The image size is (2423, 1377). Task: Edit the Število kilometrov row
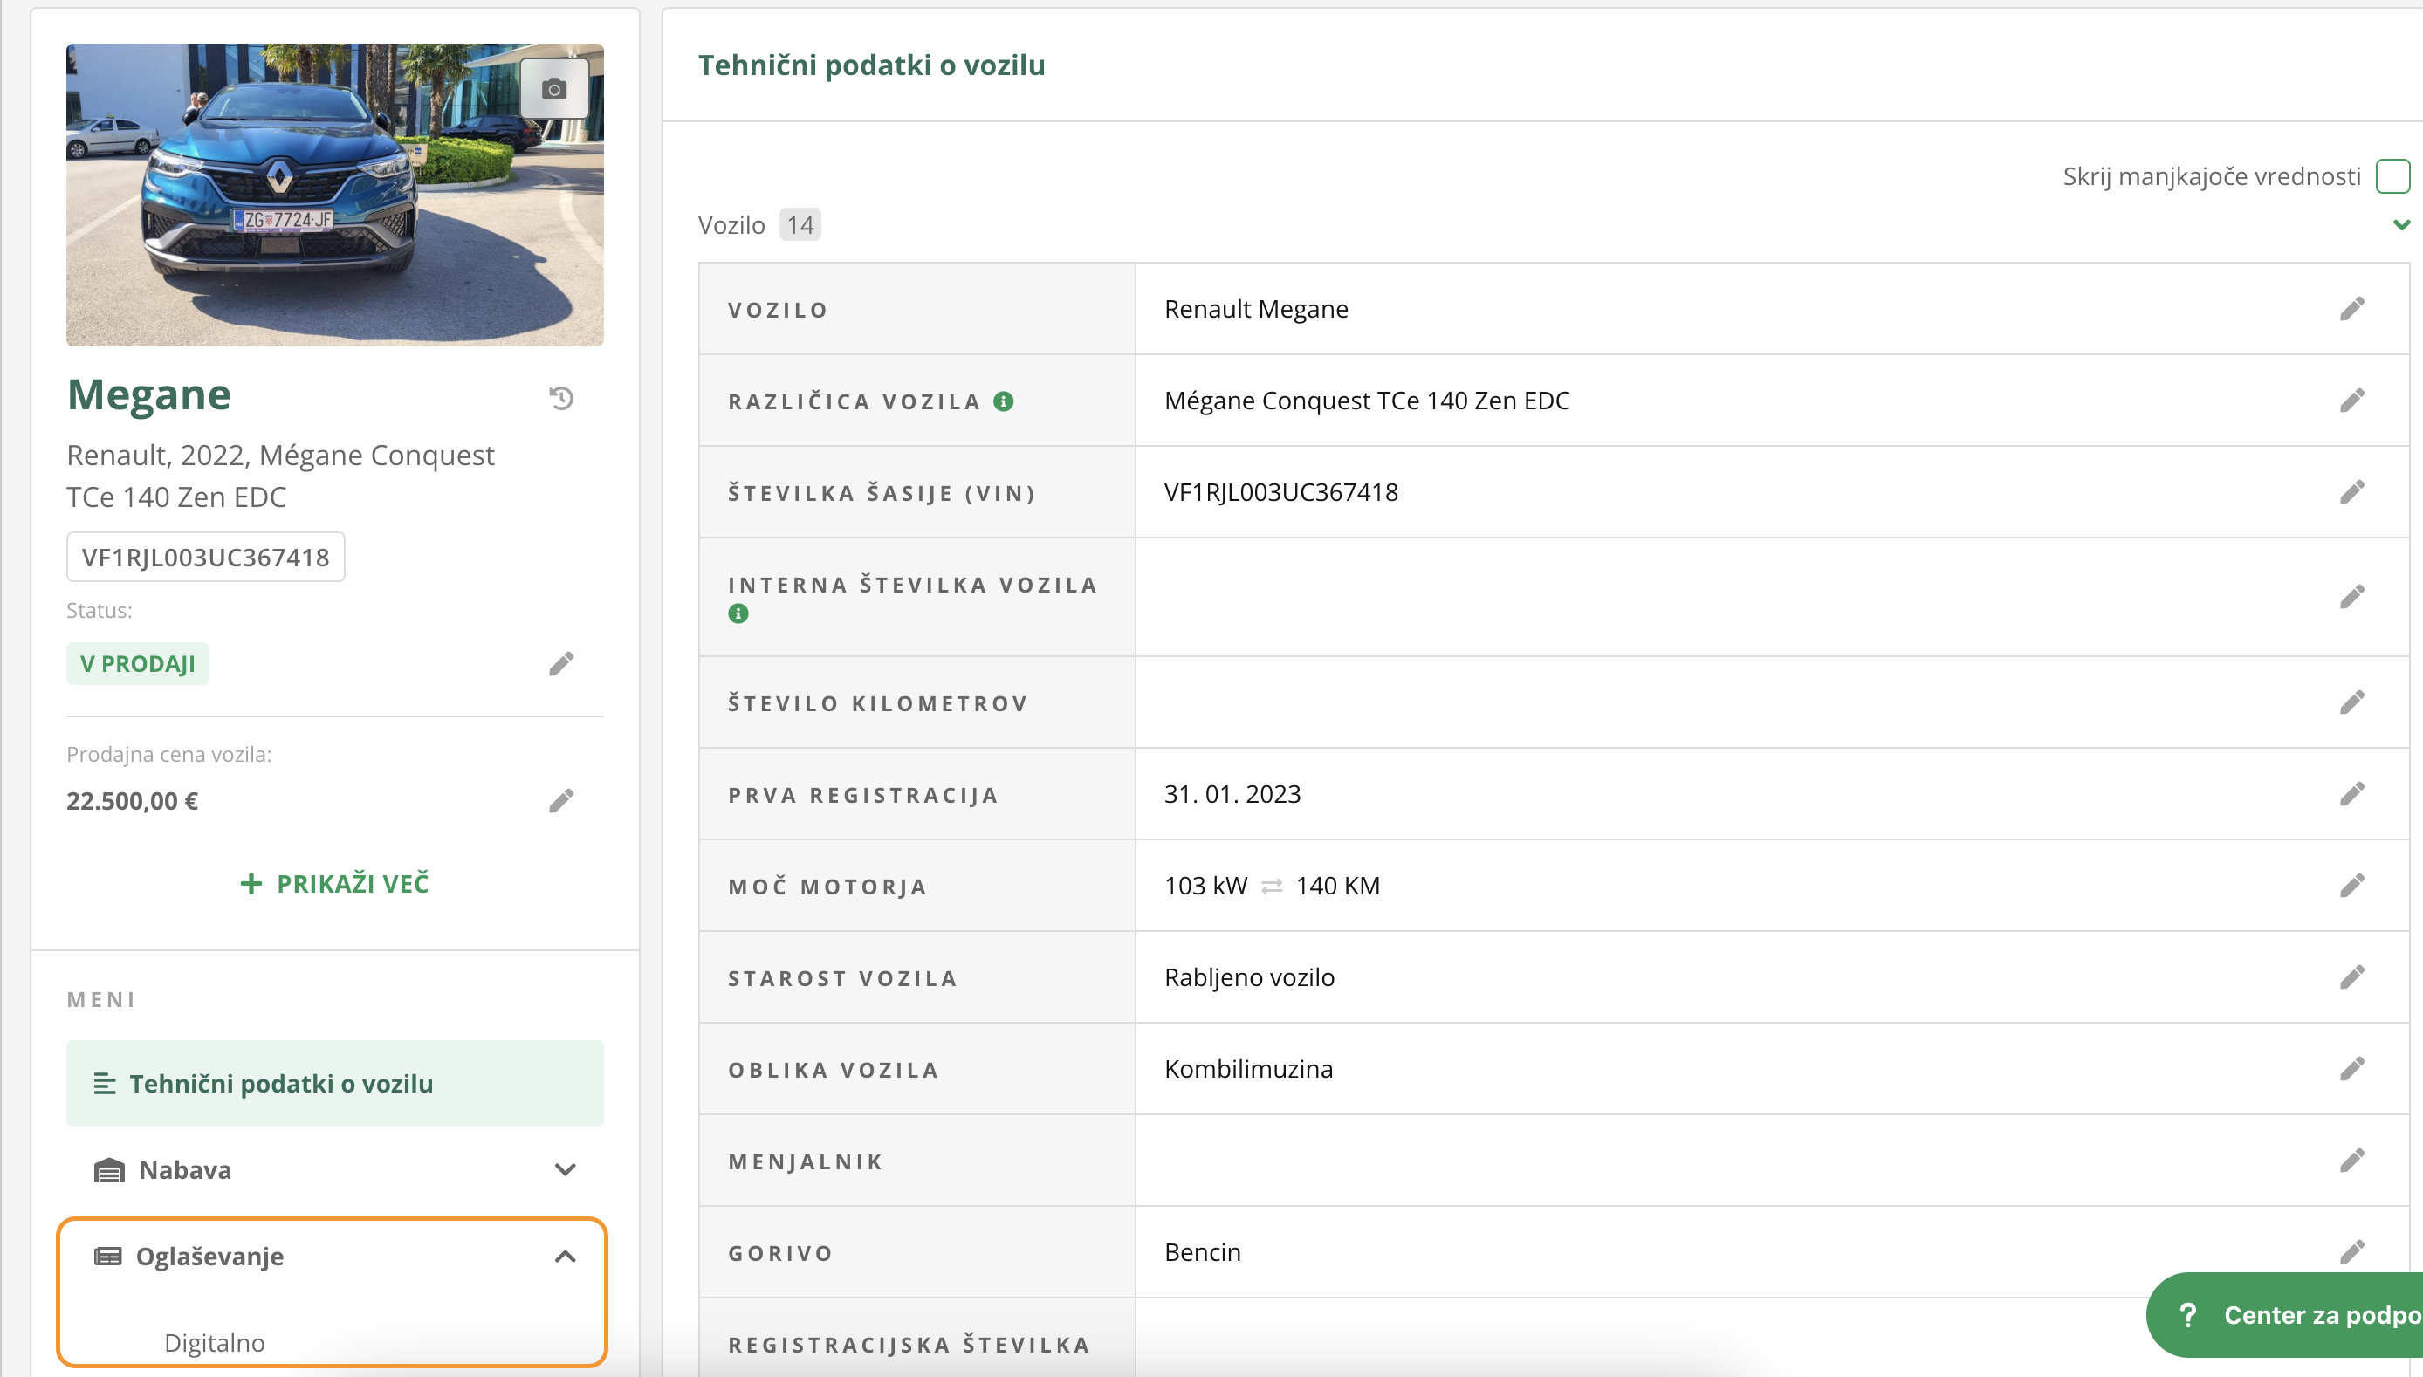click(x=2352, y=702)
